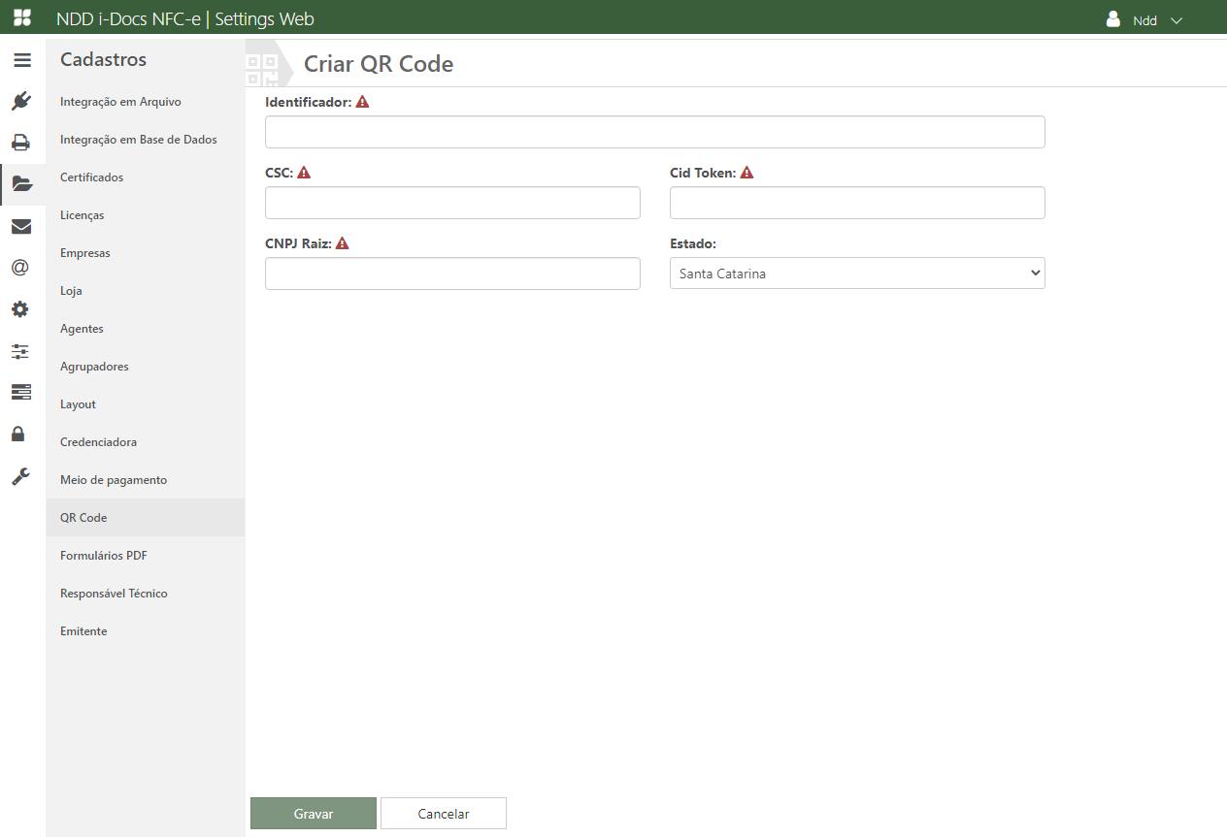Open Certificados in Cadastros menu
The height and width of the screenshot is (837, 1227).
tap(91, 177)
